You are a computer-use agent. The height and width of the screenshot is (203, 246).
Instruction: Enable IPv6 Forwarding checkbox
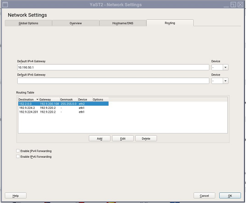[x=18, y=157]
